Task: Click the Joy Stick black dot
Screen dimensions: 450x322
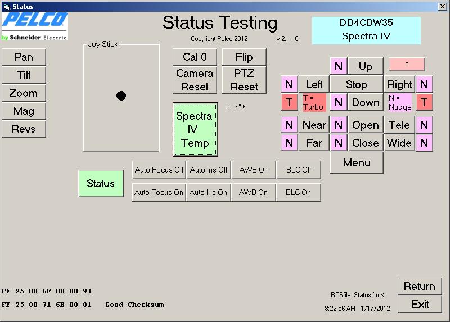Action: pos(121,96)
